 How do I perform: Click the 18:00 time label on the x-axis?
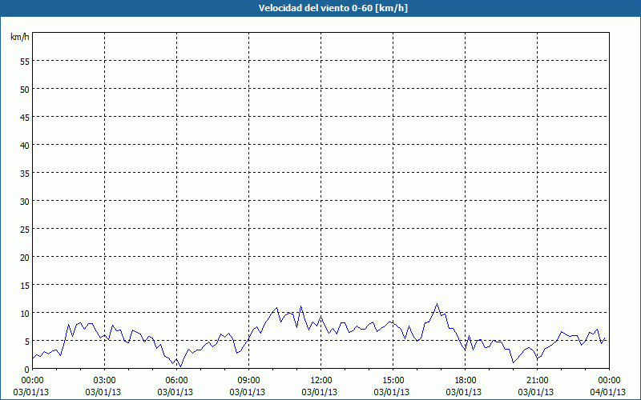[x=465, y=381]
